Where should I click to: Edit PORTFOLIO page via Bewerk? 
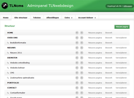point(109,83)
